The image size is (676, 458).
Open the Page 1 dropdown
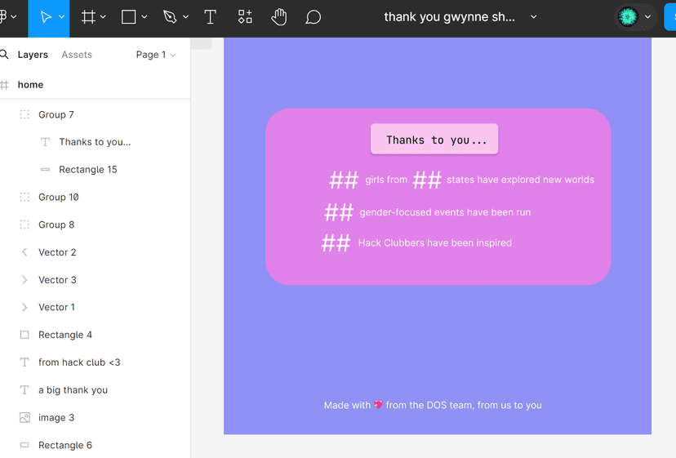[155, 55]
